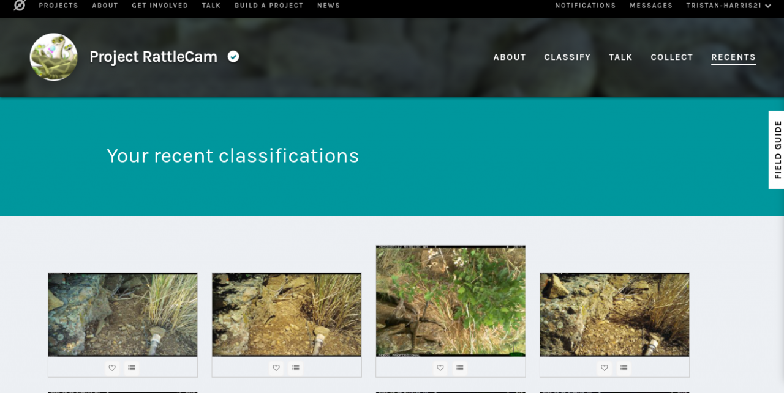Click the verified checkmark badge beside Project RattleCam
This screenshot has width=784, height=393.
233,56
